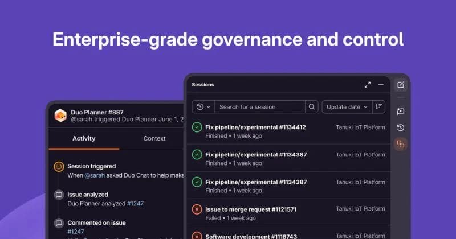This screenshot has height=239, width=456.
Task: Collapse the Sessions panel using the dash icon
Action: click(381, 85)
